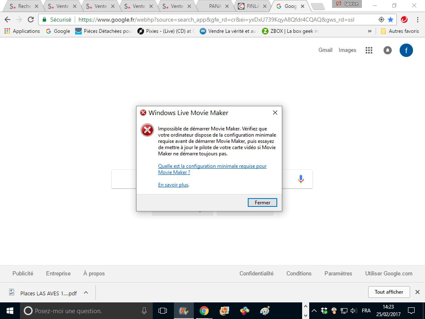Reload the Google page
Viewport: 425px width, 319px height.
coord(31,20)
